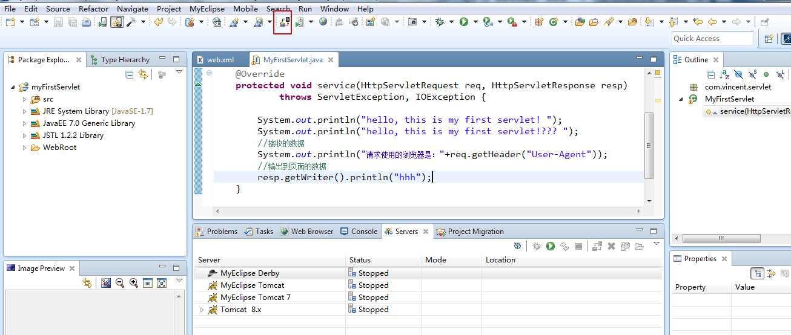Viewport: 791px width, 335px height.
Task: Click the Save toolbar icon
Action: coord(58,22)
